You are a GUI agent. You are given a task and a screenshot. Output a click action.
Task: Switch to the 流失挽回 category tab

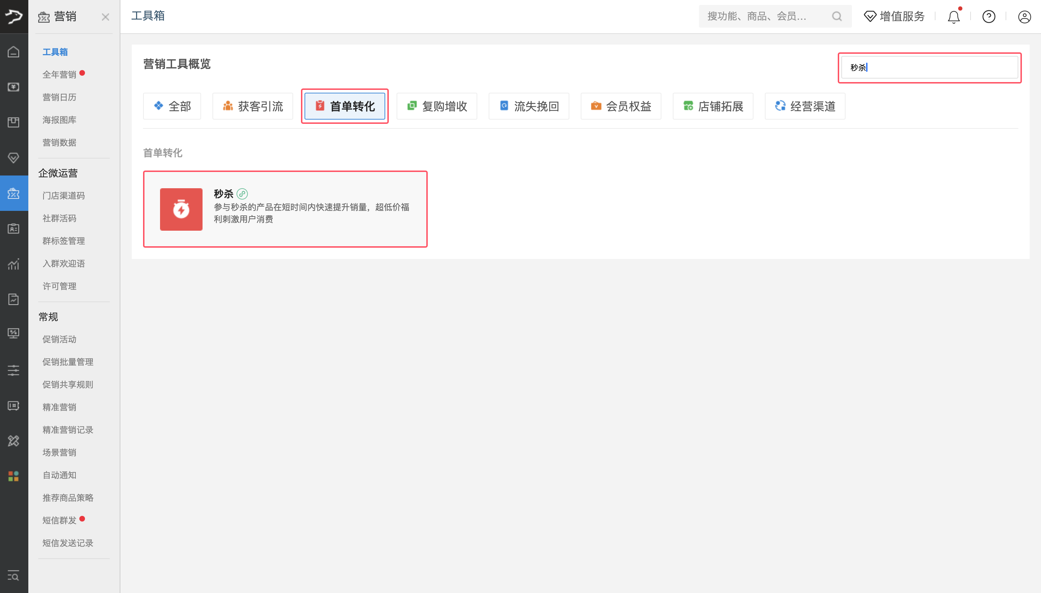(529, 106)
